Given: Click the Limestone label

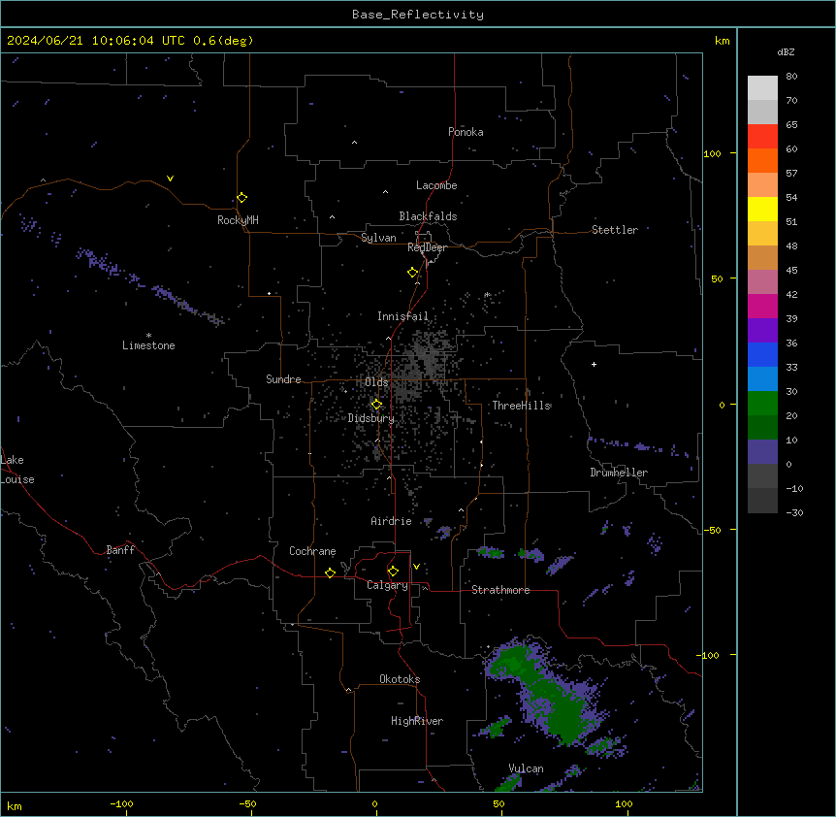Looking at the screenshot, I should tap(148, 345).
